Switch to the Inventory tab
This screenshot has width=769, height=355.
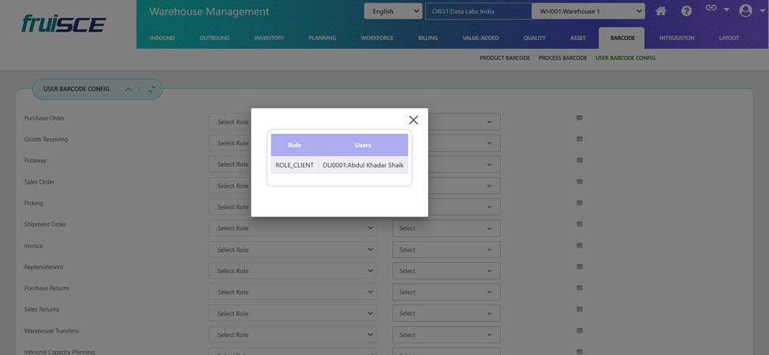pos(269,38)
